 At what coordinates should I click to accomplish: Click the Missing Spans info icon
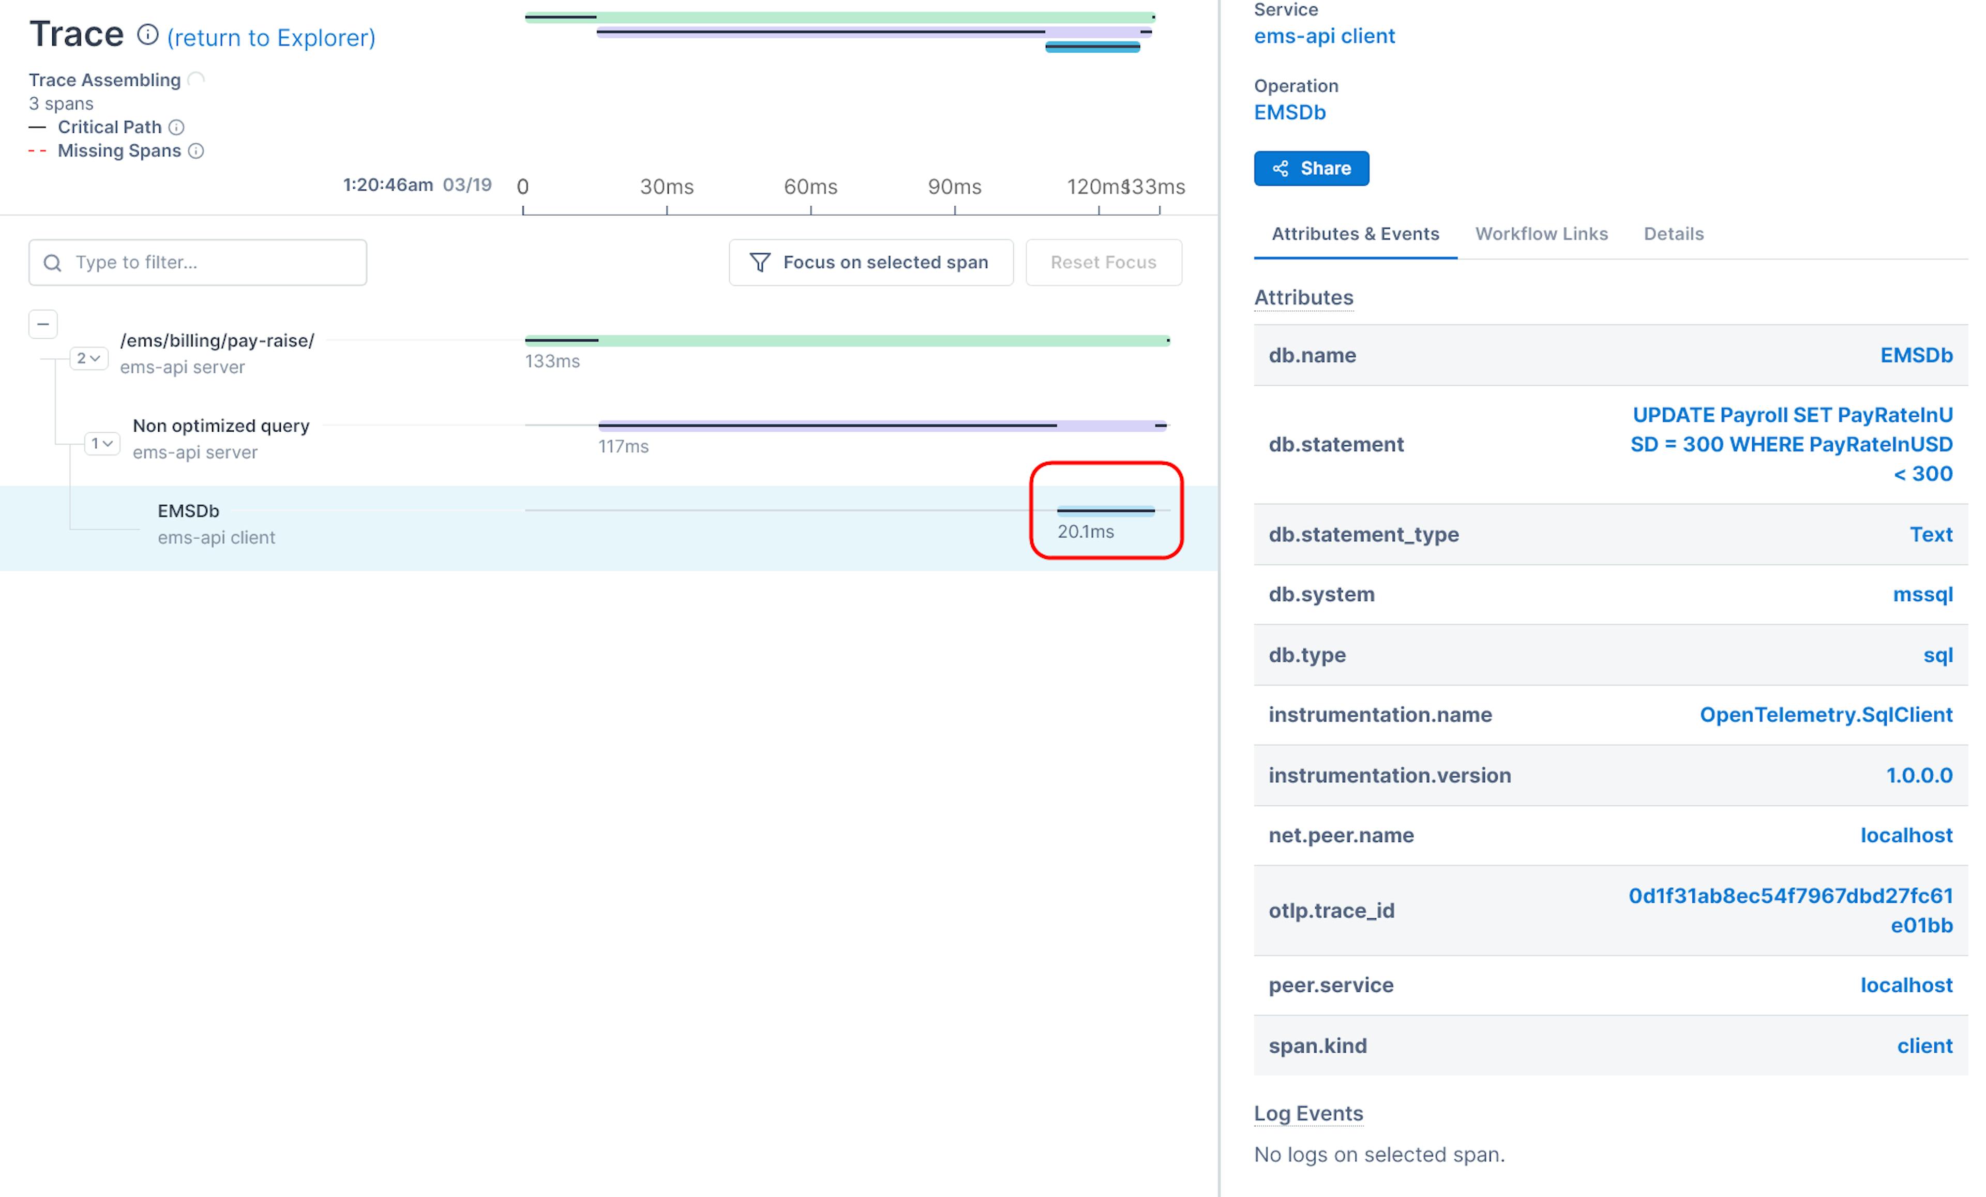[196, 151]
